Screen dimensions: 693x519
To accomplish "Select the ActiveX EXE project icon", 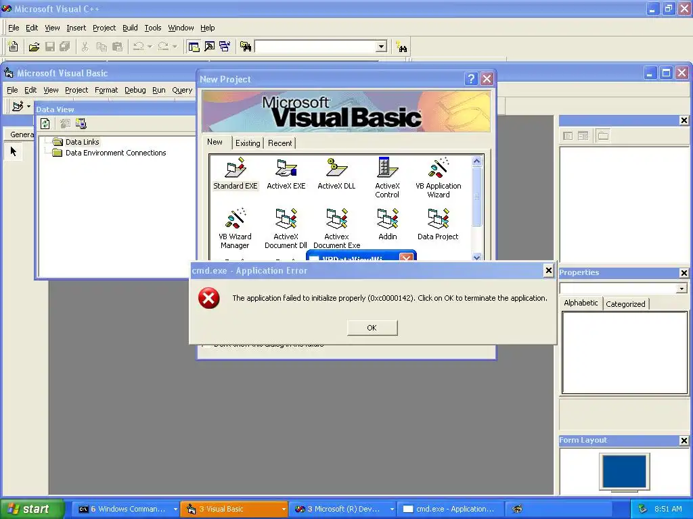I will (286, 174).
